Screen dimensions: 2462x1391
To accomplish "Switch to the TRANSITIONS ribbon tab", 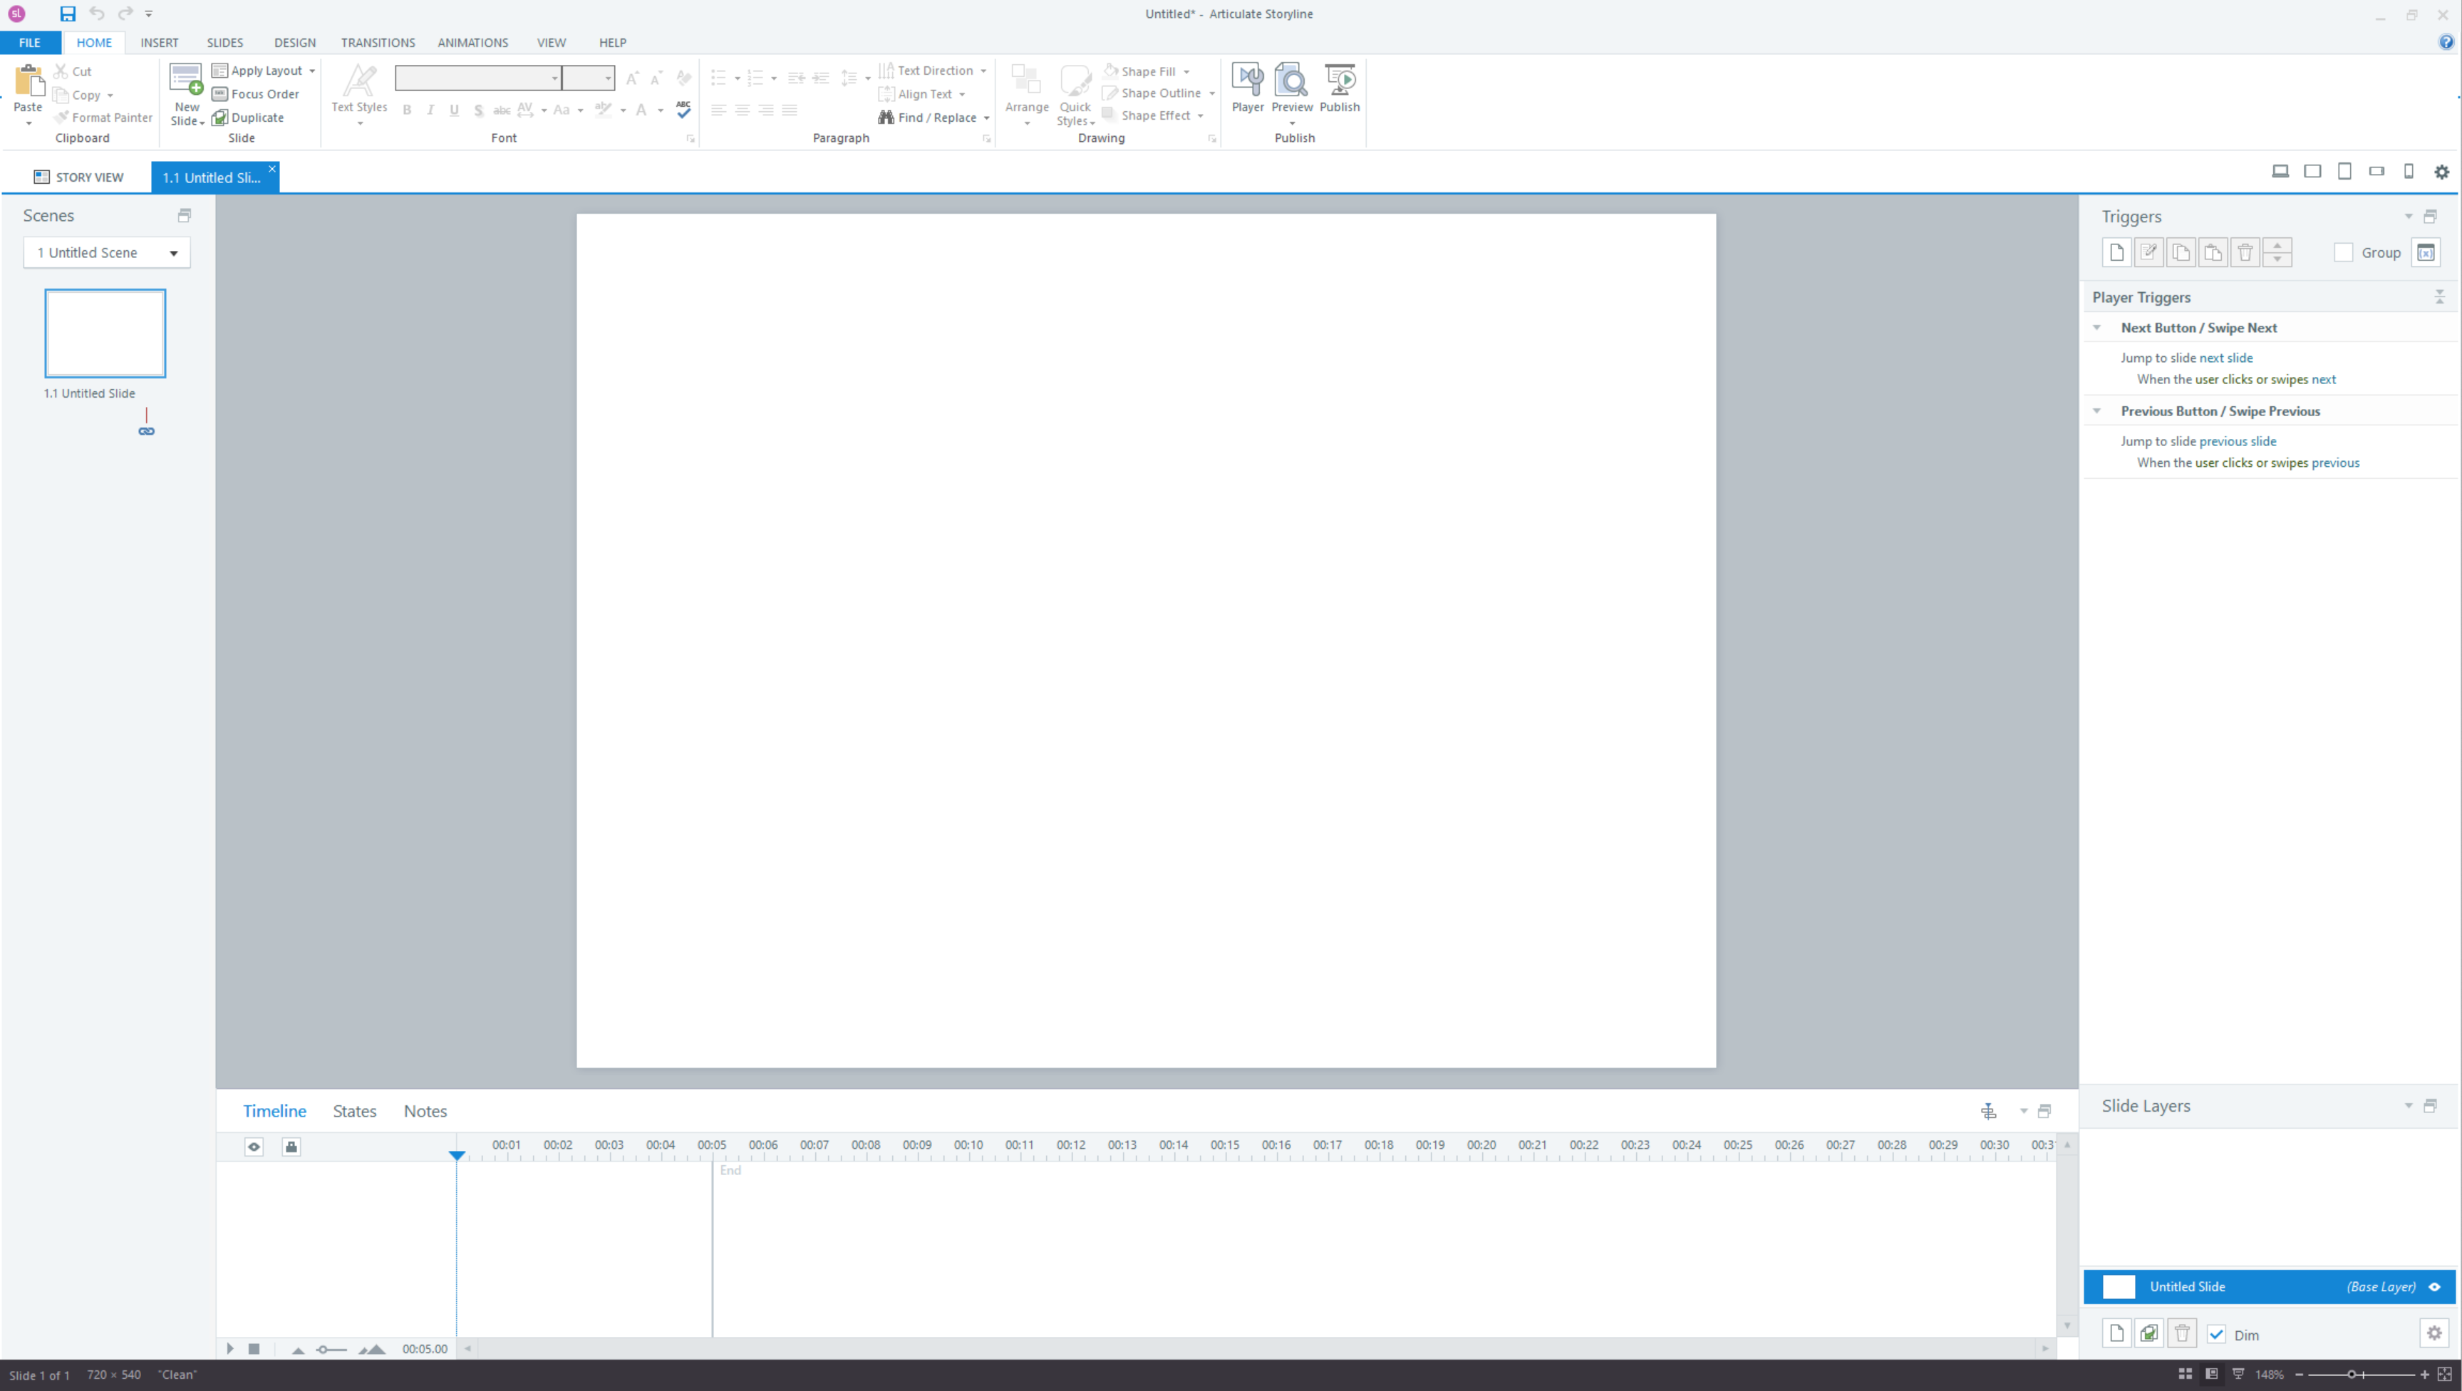I will click(x=378, y=42).
